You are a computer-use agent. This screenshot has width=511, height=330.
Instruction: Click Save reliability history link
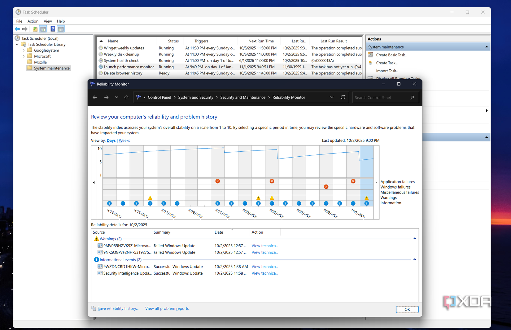118,308
